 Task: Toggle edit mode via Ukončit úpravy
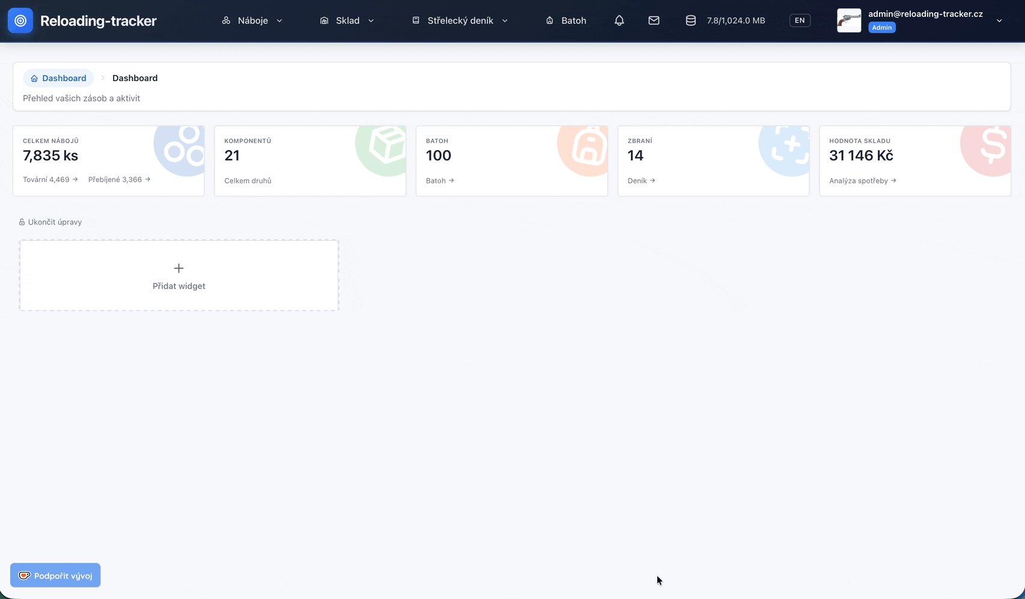50,222
